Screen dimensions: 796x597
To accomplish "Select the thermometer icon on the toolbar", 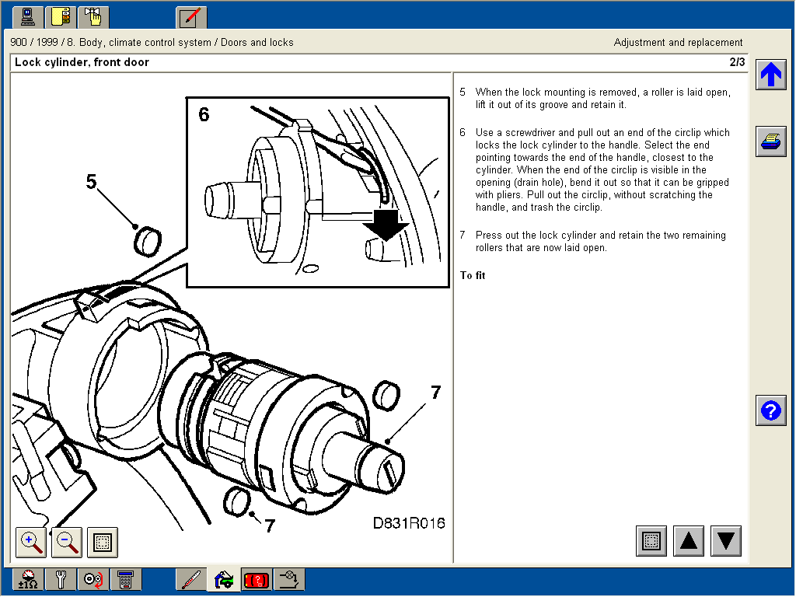I will (x=191, y=579).
